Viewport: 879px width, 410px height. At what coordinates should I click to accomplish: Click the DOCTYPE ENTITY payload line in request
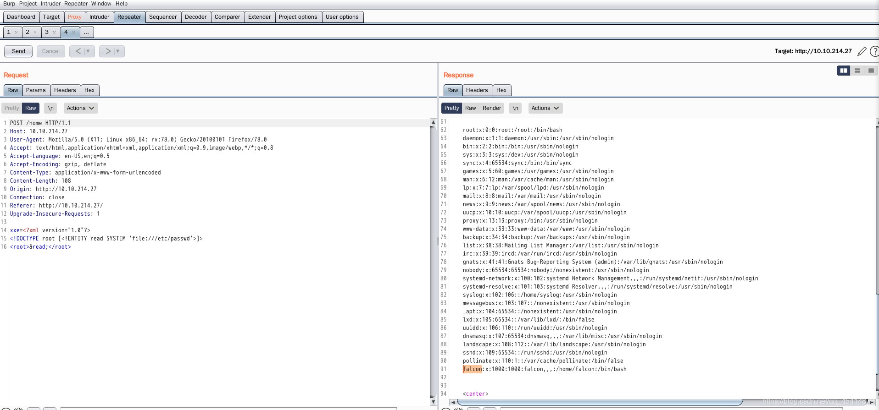106,239
